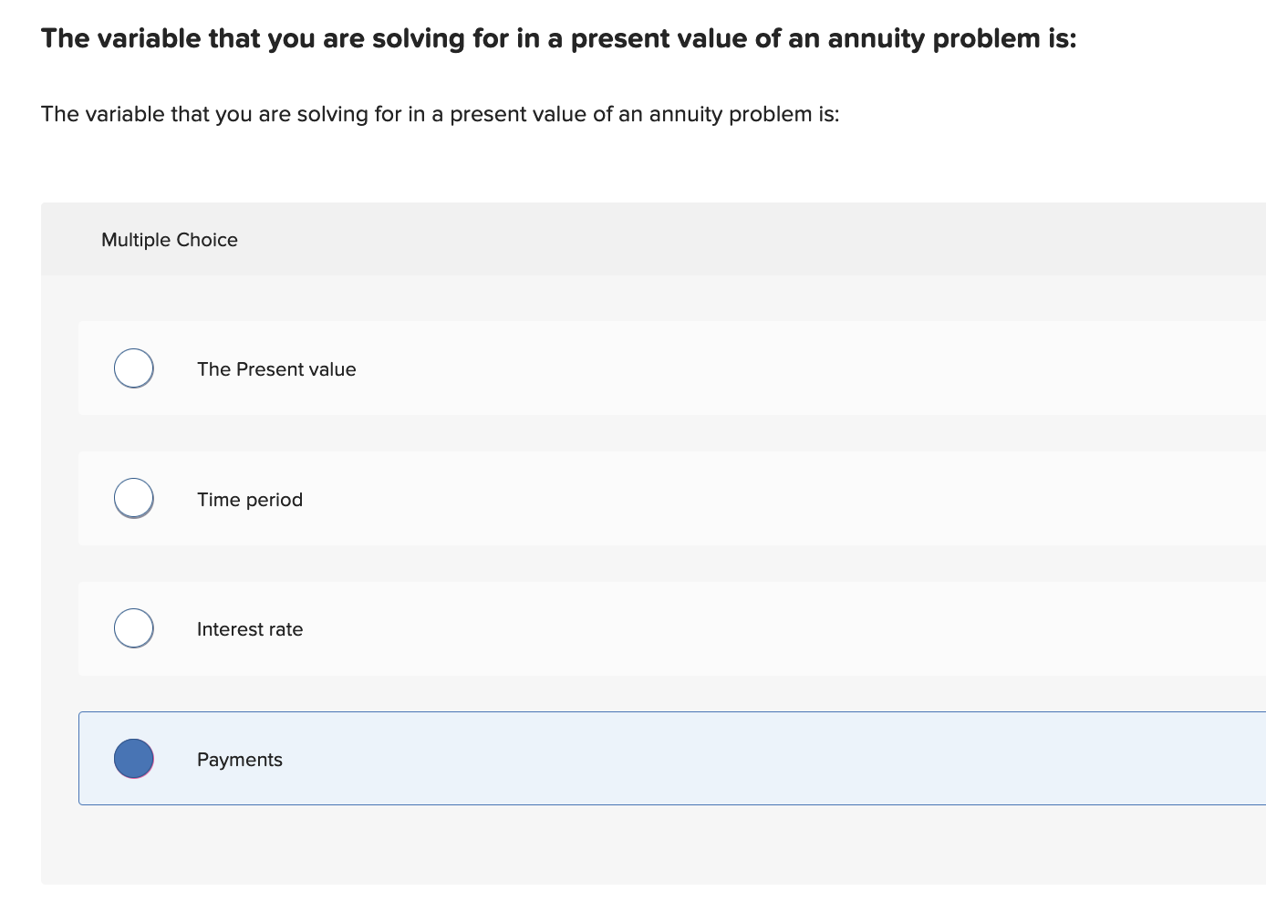The width and height of the screenshot is (1266, 902).
Task: Choose the Interest rate radio option
Action: (133, 627)
